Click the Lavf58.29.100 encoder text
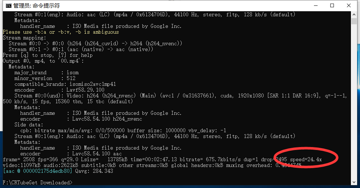Viewport: 360px width, 188px height. point(85,90)
